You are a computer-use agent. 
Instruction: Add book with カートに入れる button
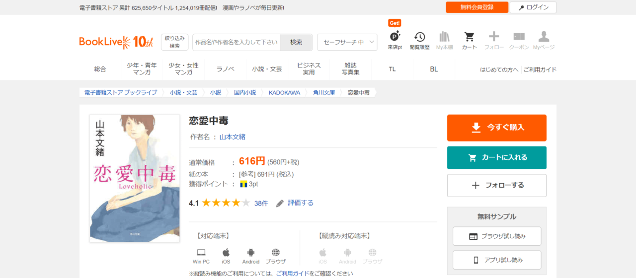pos(496,158)
